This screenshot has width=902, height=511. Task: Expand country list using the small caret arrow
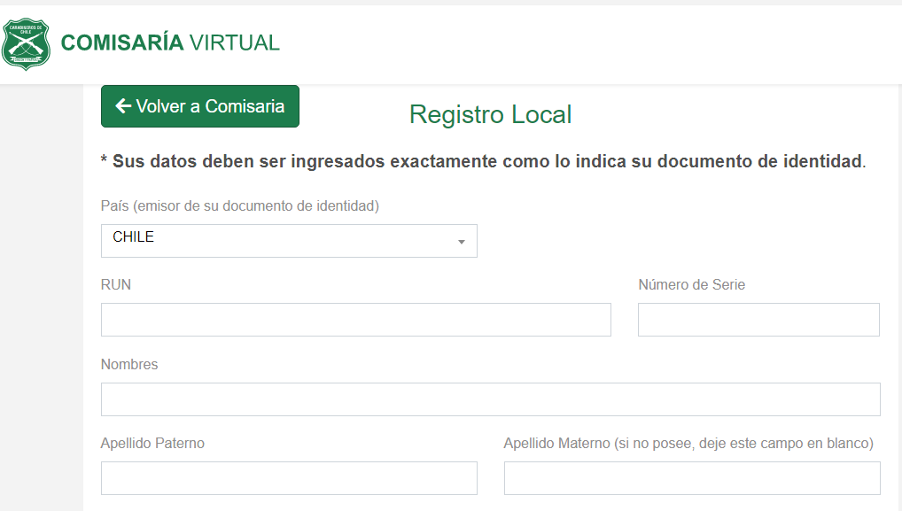tap(461, 242)
